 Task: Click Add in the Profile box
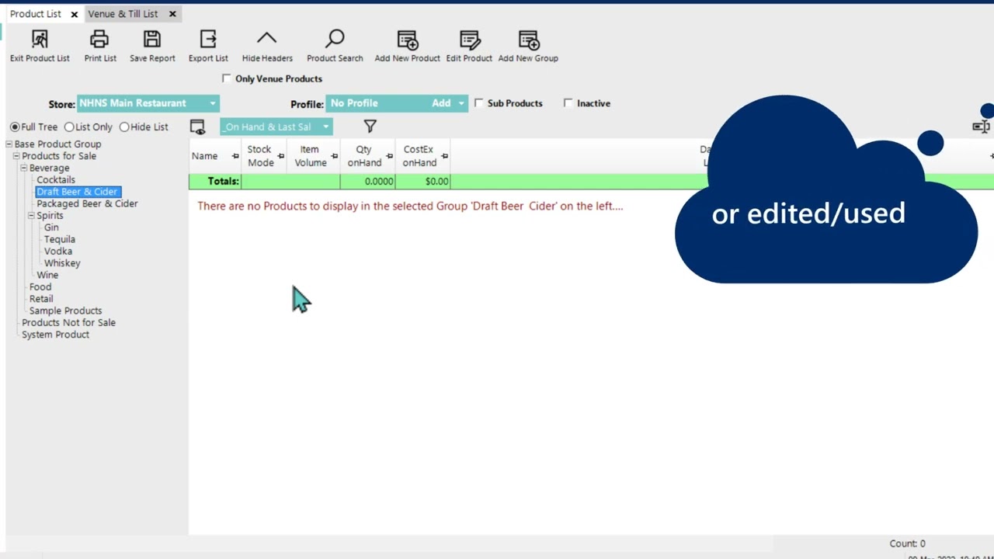(x=441, y=103)
